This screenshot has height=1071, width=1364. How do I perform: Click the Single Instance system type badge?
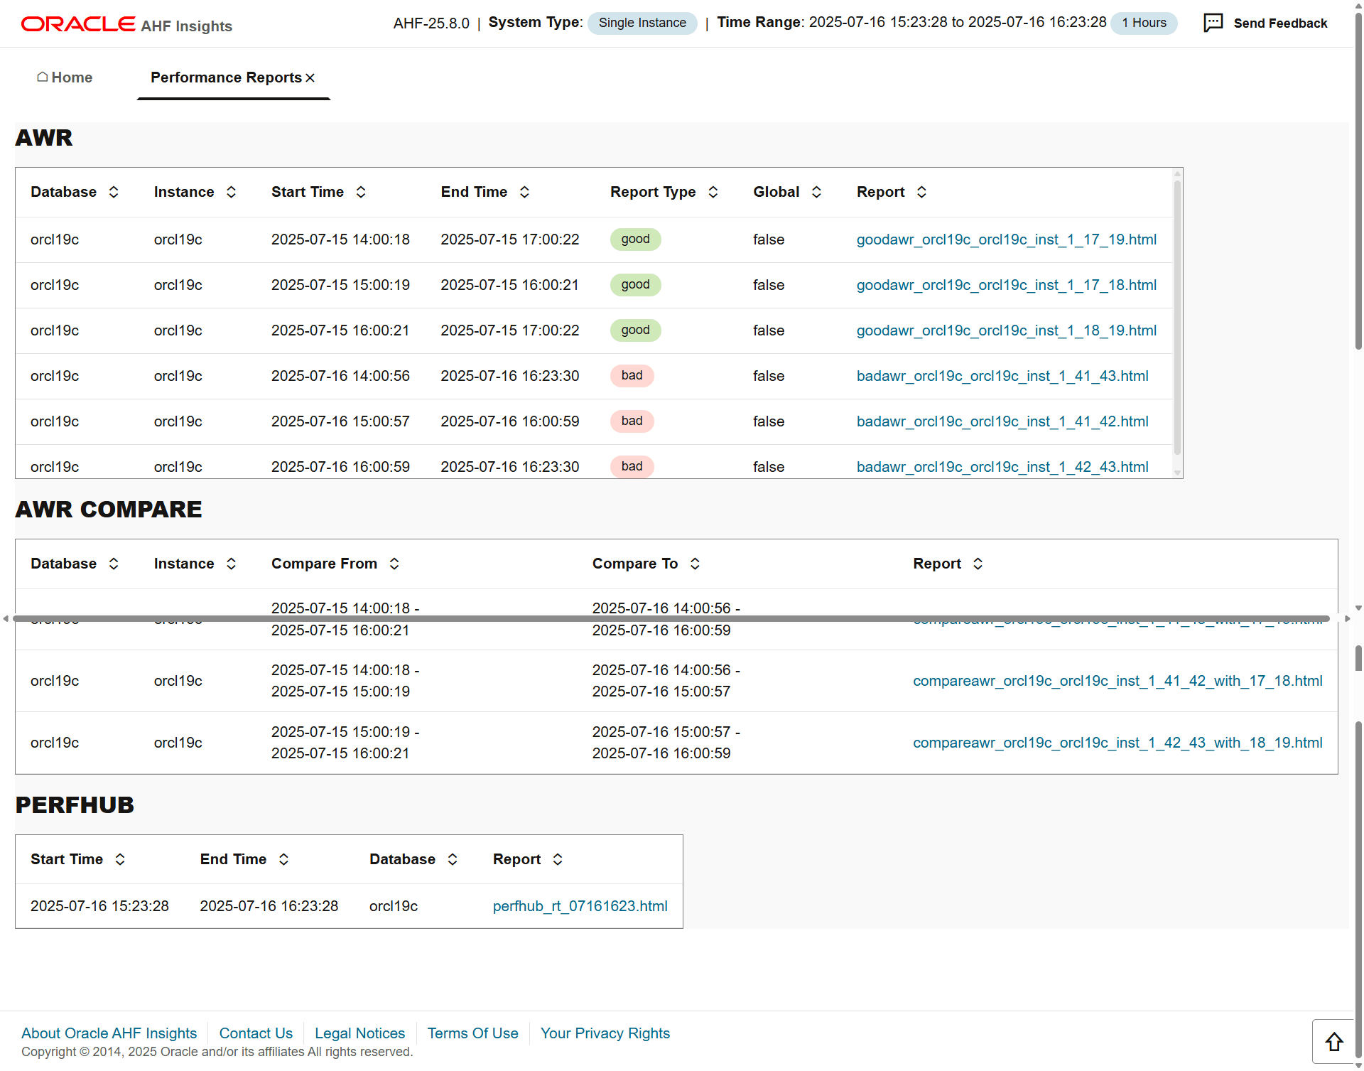point(642,23)
